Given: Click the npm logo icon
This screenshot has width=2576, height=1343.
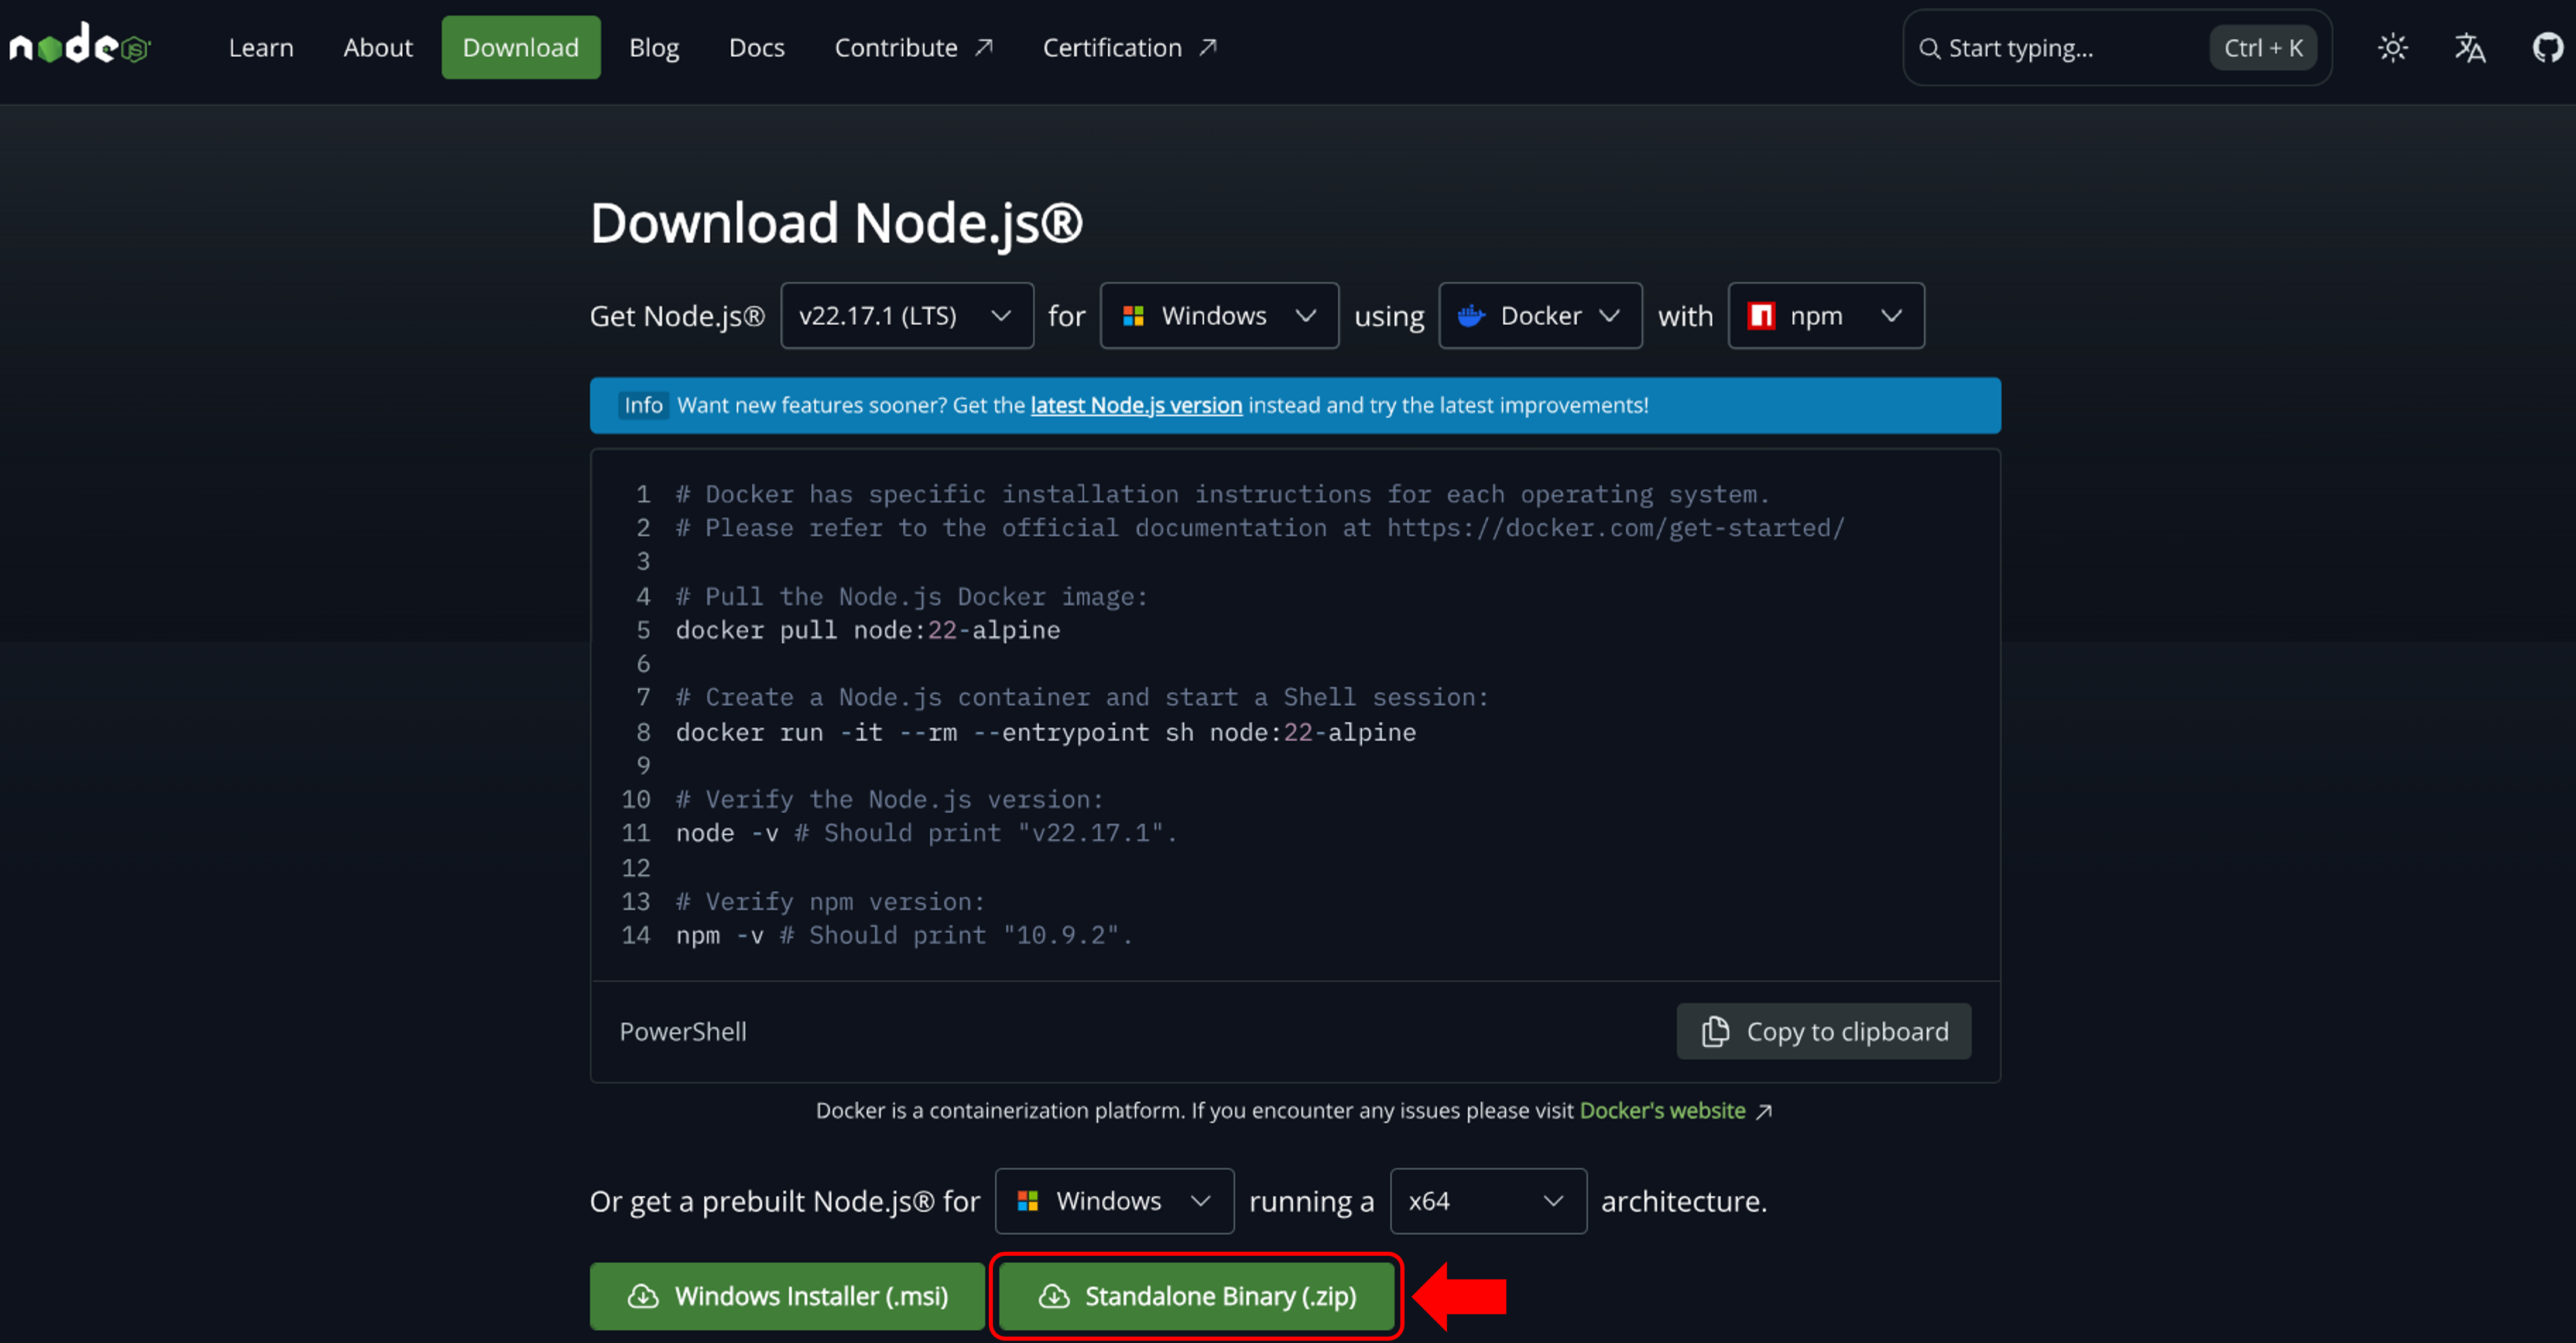Looking at the screenshot, I should [1762, 315].
